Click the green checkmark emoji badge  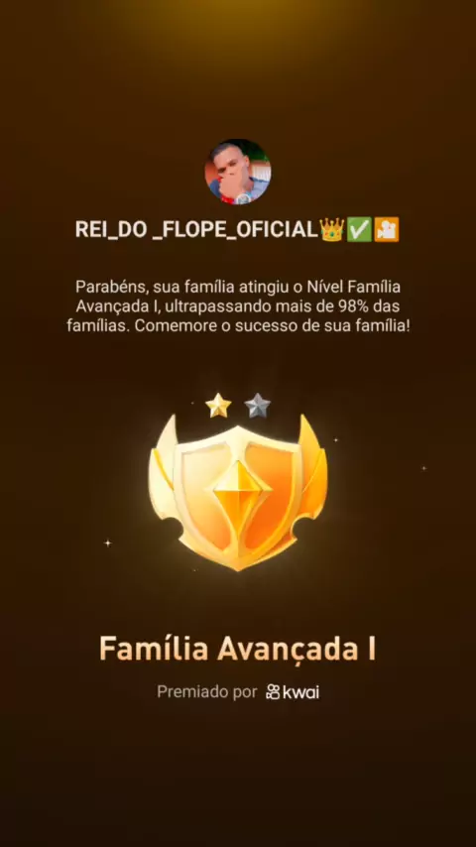point(359,229)
